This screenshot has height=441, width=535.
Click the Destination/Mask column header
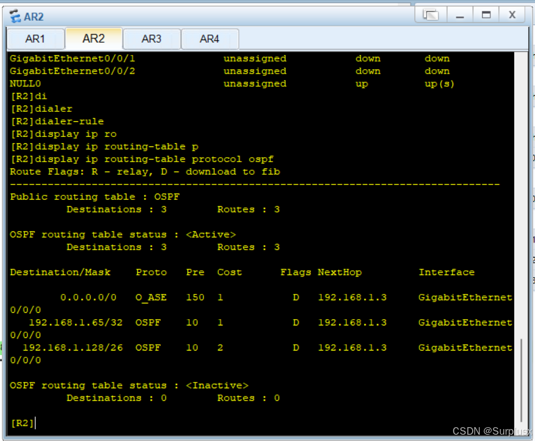pyautogui.click(x=60, y=272)
